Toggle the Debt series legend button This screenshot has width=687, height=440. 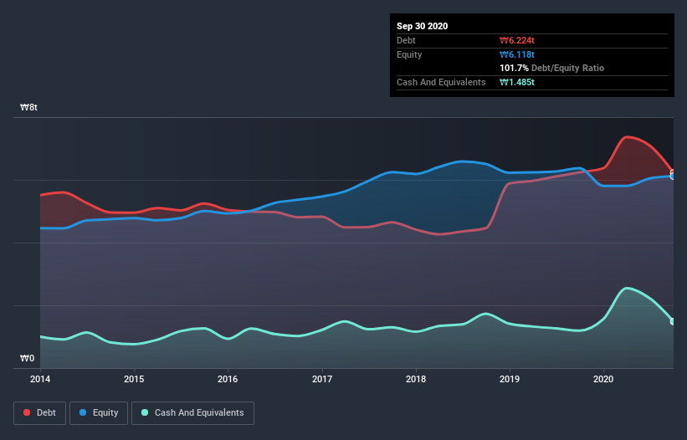[x=40, y=413]
